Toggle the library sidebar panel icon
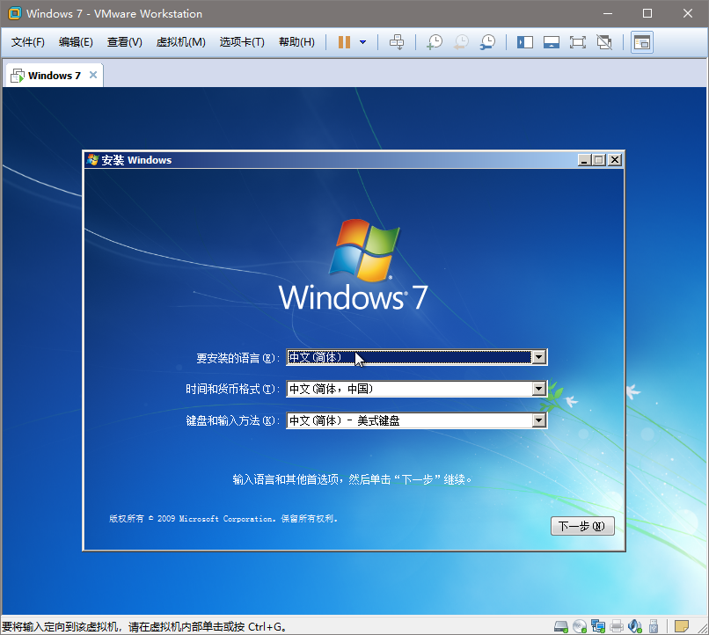 pos(525,42)
